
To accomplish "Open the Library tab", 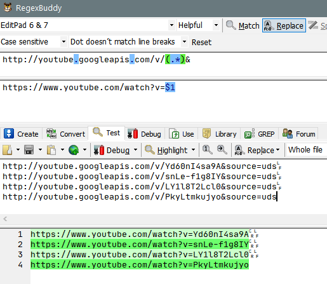I will point(219,134).
